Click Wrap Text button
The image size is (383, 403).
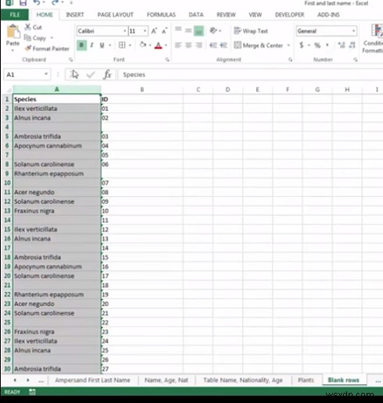(251, 31)
